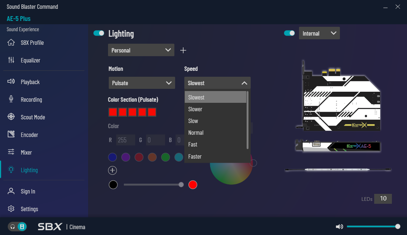This screenshot has height=235, width=407.
Task: Open Equalizer via its sliders icon
Action: pyautogui.click(x=11, y=60)
